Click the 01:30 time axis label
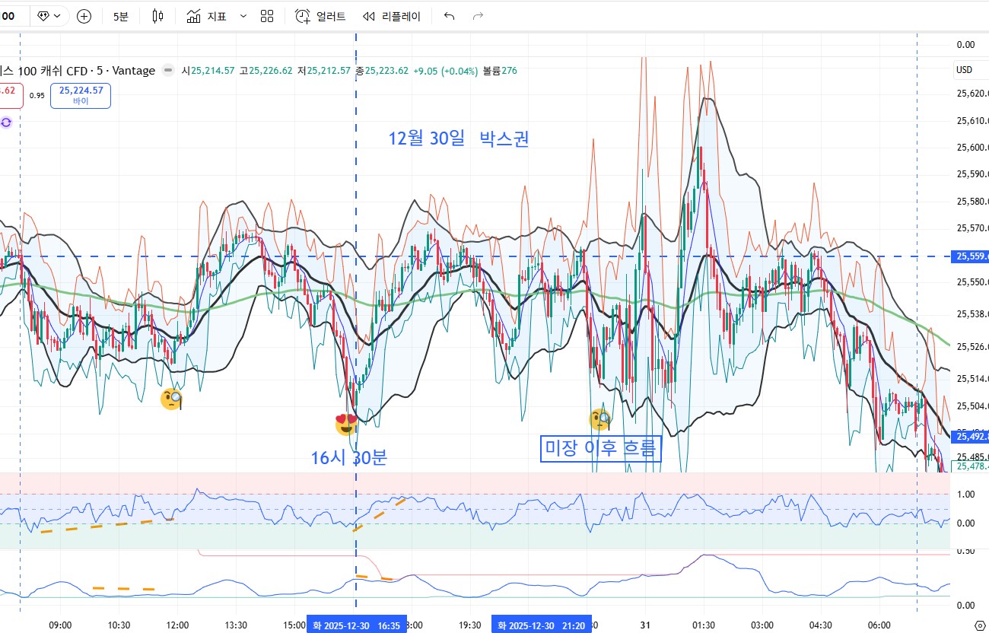Image resolution: width=989 pixels, height=633 pixels. [x=704, y=625]
